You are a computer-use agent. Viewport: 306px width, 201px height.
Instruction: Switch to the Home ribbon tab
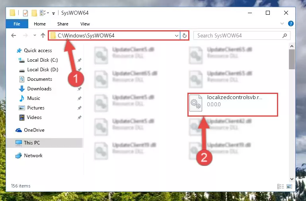(40, 24)
